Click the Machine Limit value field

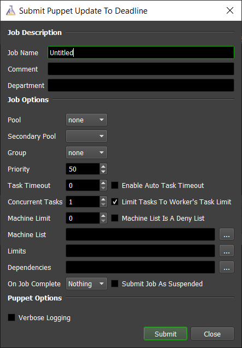[x=83, y=219]
